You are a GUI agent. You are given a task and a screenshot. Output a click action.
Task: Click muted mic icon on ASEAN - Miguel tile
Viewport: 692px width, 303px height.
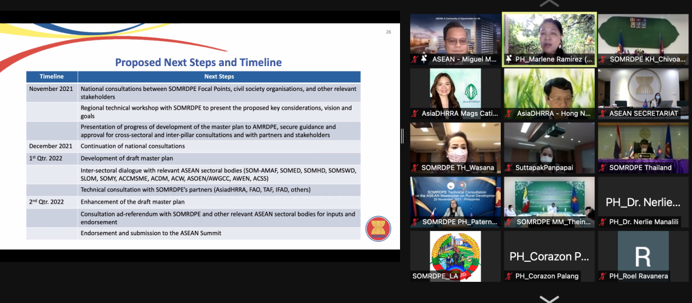click(x=415, y=59)
